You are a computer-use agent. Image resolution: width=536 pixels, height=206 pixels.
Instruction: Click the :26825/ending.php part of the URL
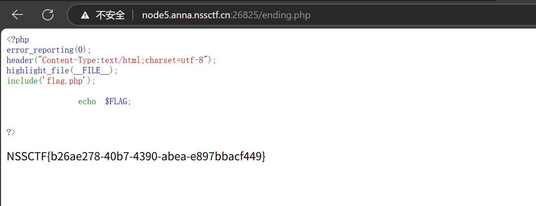tap(270, 15)
